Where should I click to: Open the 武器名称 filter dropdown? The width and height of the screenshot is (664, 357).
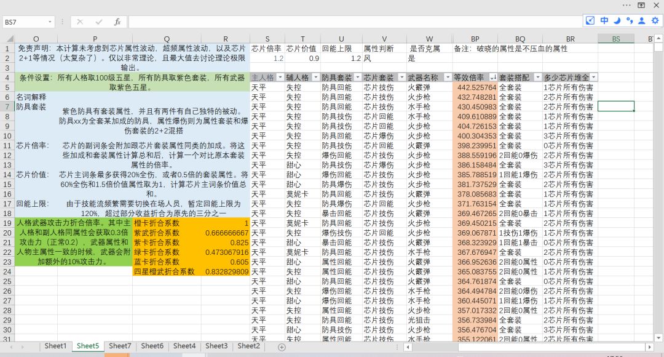pos(448,77)
